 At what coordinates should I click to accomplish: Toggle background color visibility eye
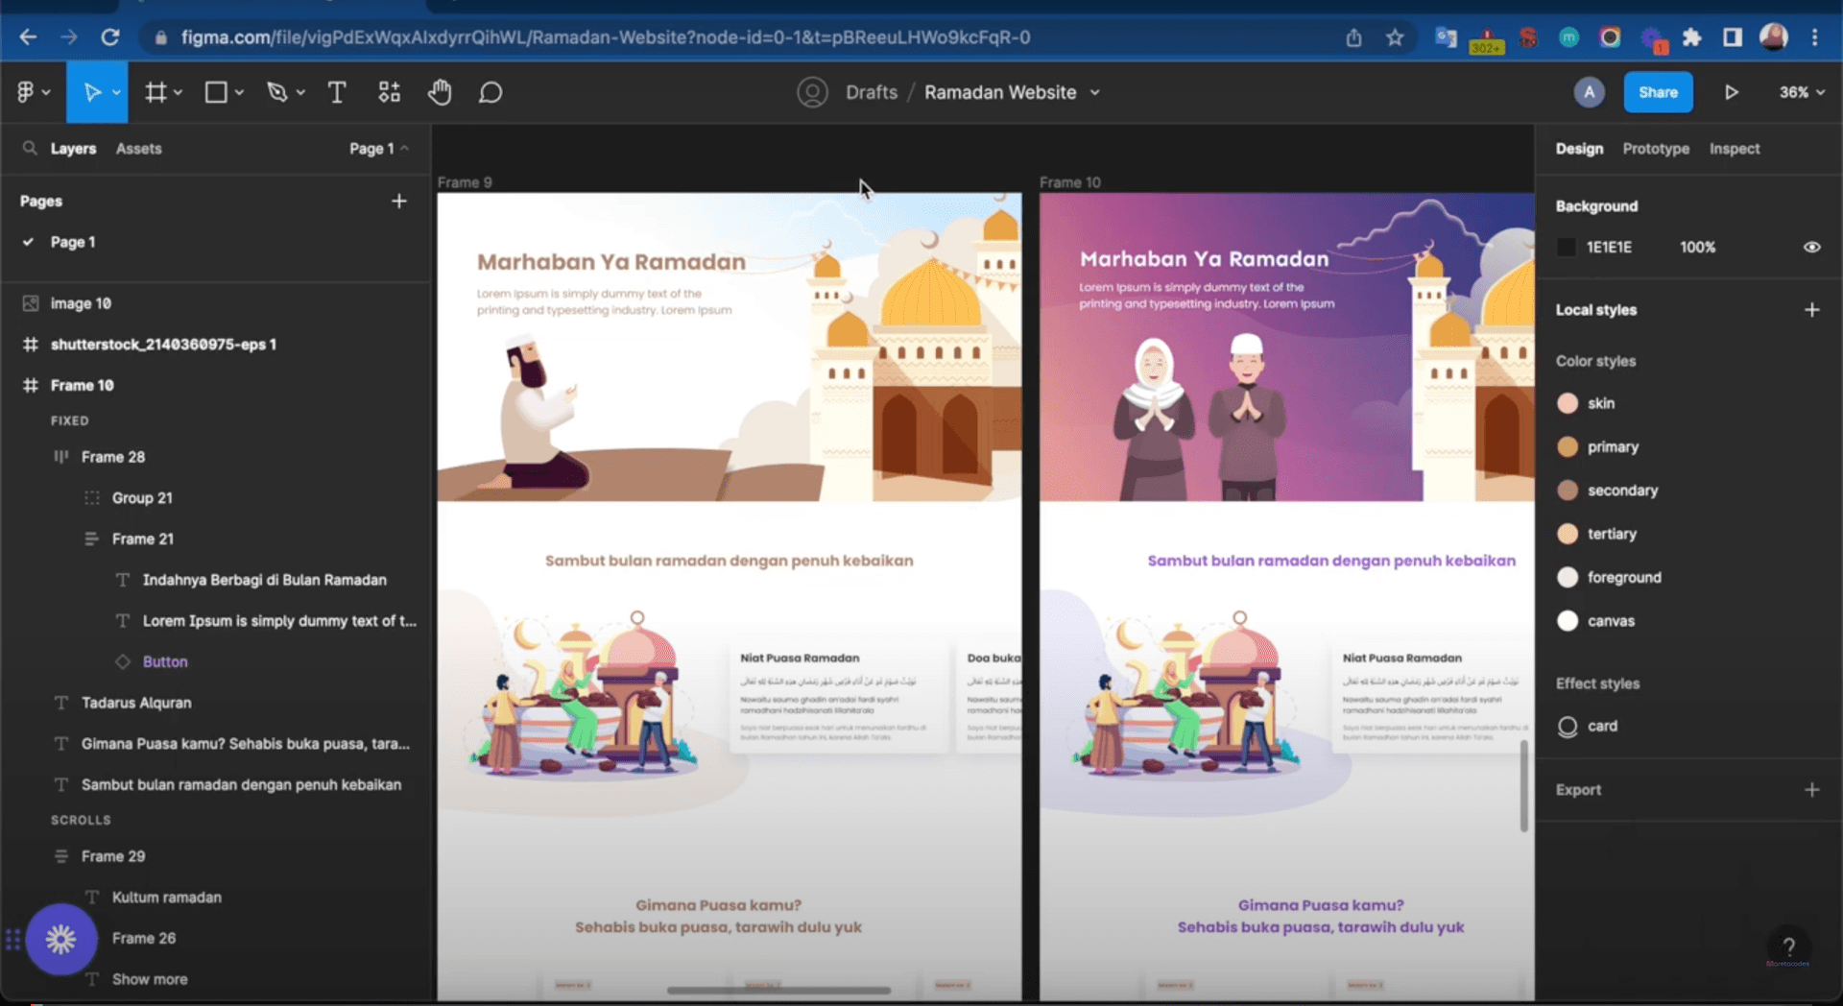click(1811, 247)
